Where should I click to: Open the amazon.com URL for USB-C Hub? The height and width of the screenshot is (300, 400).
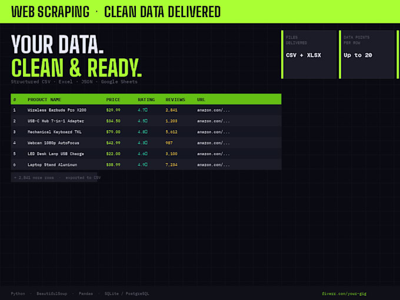214,121
